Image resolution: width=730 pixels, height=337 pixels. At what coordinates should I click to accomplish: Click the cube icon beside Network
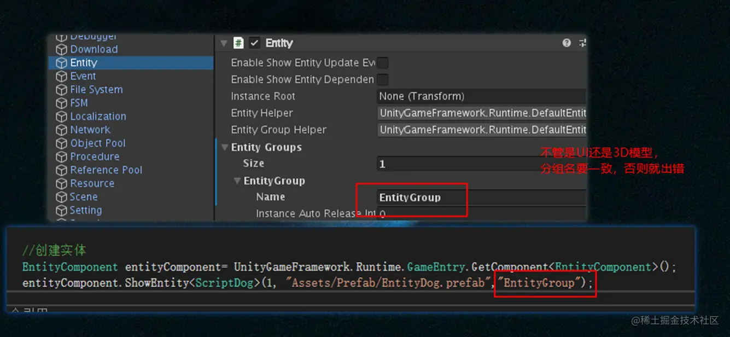(62, 130)
